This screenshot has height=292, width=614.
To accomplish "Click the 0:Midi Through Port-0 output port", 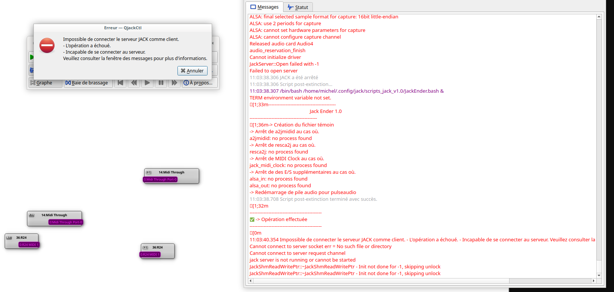I will point(65,222).
